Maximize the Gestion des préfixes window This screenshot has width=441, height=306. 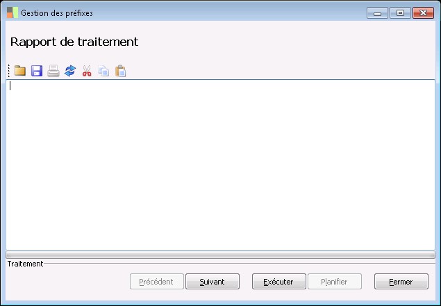(x=400, y=13)
